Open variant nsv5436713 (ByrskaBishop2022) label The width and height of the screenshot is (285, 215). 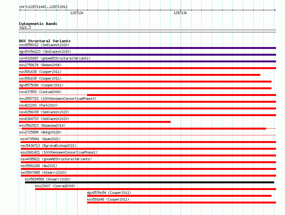48,146
